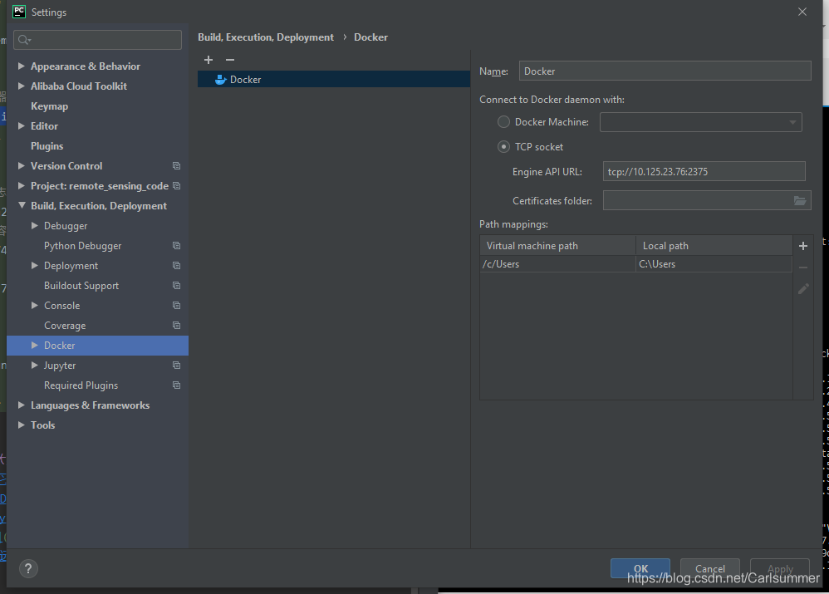Expand the Console subsection arrow

[x=34, y=305]
